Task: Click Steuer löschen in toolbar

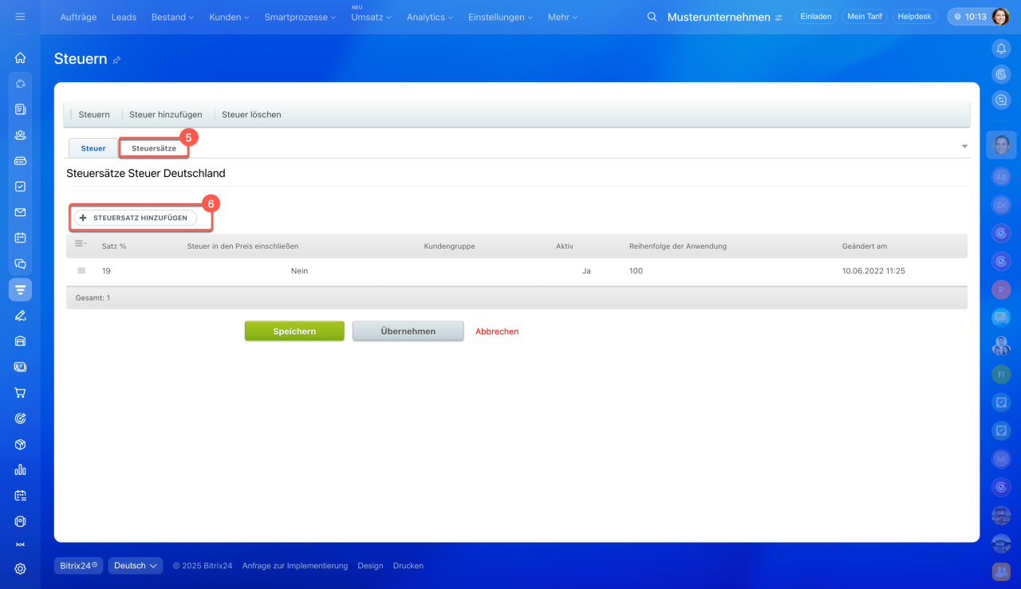Action: tap(251, 115)
